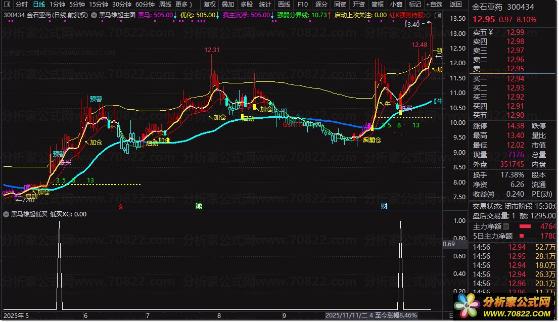Expand 黑马雄起主图 indicator dropdown arrow
Viewport: 559px width, 322px height.
tap(94, 15)
